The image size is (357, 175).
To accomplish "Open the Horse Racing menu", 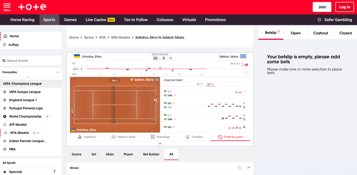I will click(22, 20).
